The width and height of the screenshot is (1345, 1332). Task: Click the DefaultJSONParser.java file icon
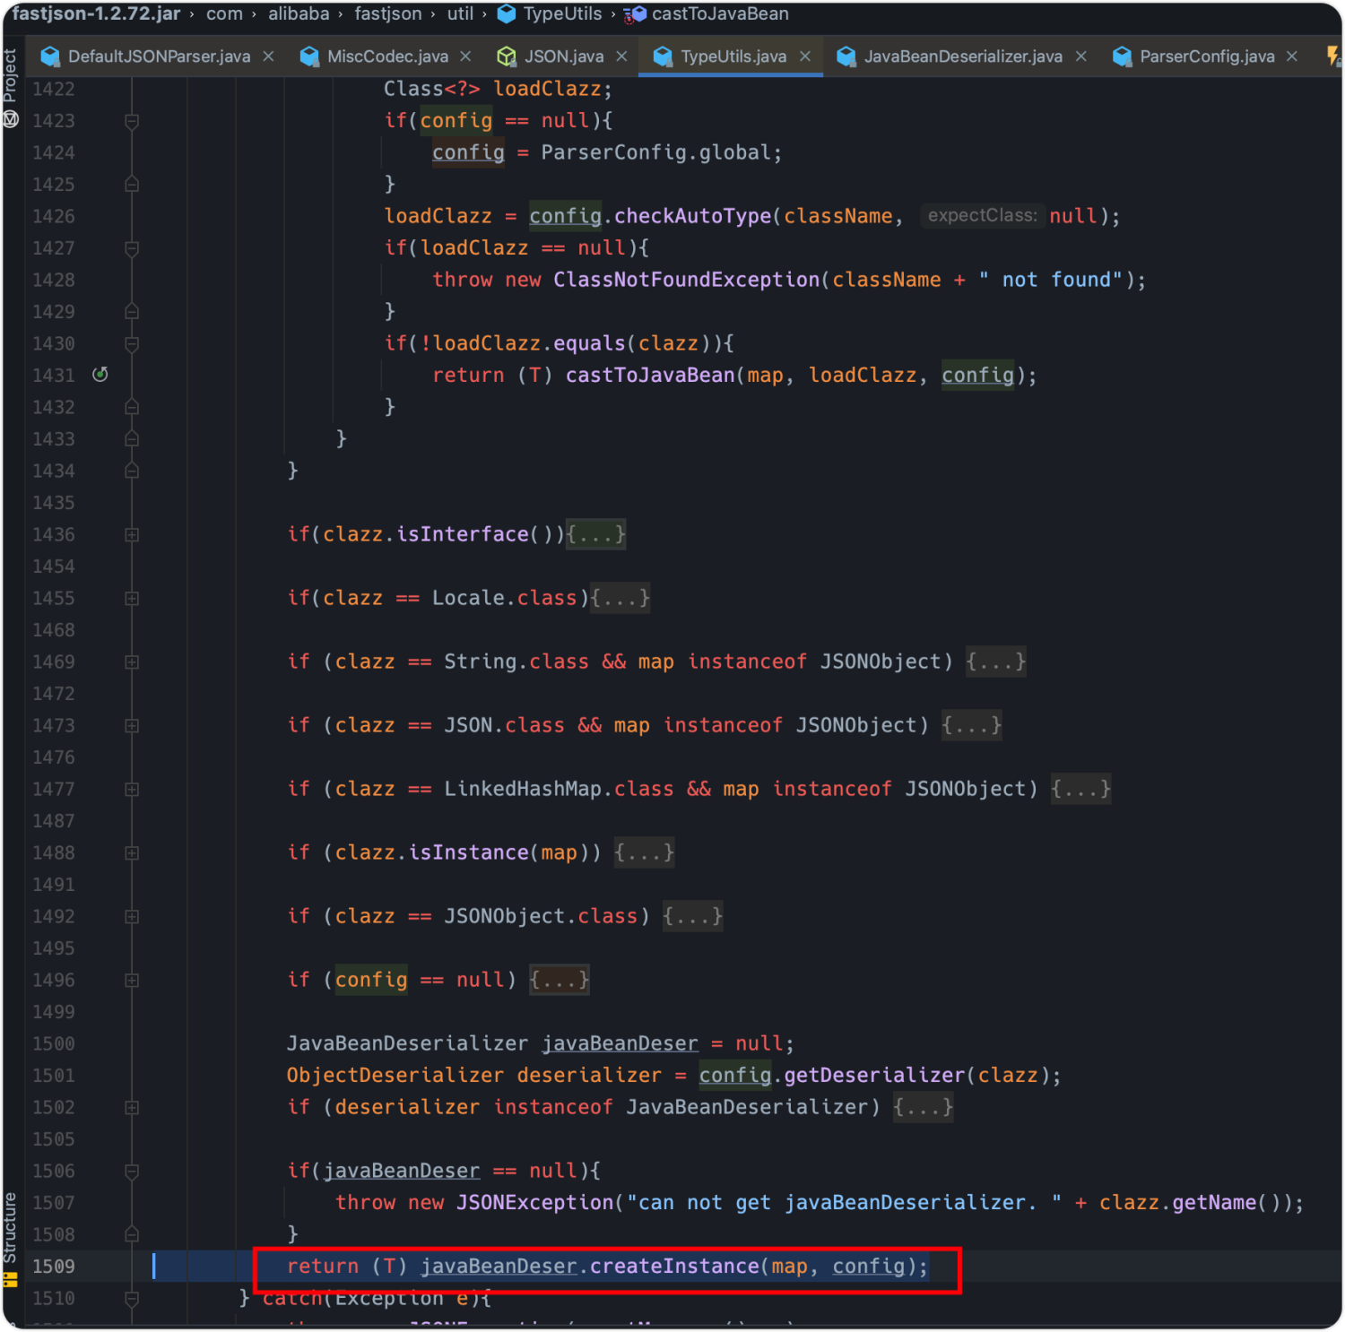pyautogui.click(x=50, y=56)
